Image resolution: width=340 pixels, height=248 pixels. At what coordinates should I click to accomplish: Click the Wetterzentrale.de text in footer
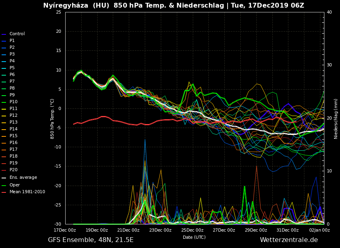pyautogui.click(x=289, y=240)
